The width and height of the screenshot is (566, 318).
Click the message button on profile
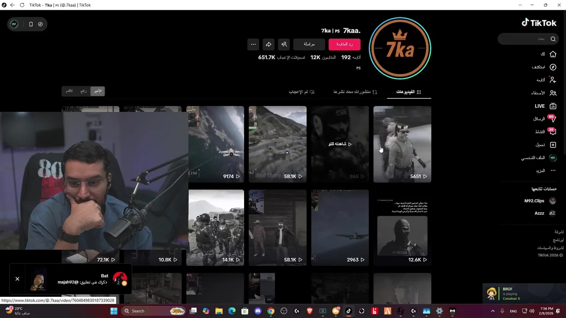(309, 44)
